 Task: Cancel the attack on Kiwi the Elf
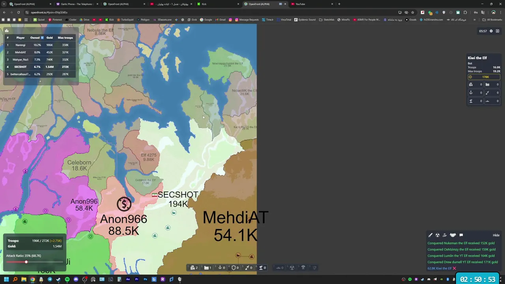tap(454, 268)
